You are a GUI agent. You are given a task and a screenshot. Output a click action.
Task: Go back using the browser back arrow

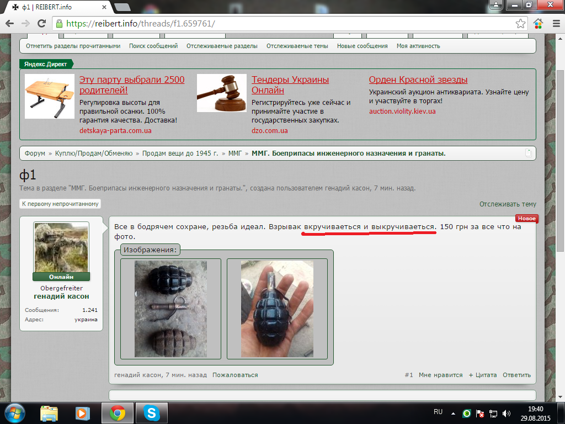pyautogui.click(x=10, y=23)
